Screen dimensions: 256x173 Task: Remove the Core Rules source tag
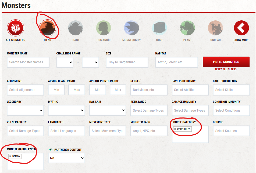(x=175, y=129)
